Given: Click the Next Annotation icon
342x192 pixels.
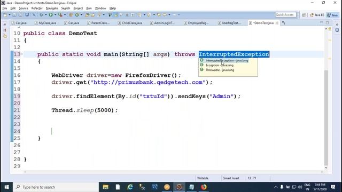Looking at the screenshot, I should click(139, 15).
